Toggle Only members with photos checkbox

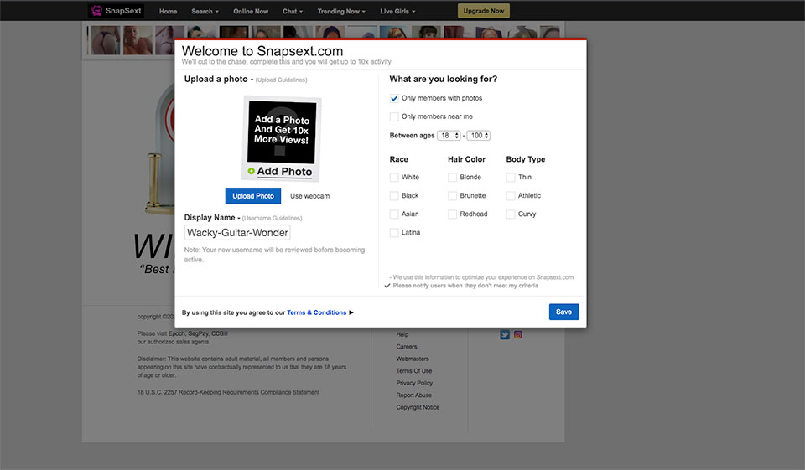pyautogui.click(x=394, y=98)
